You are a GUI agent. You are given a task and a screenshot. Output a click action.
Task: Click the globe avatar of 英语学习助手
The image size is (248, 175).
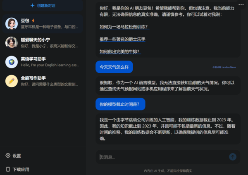12,62
